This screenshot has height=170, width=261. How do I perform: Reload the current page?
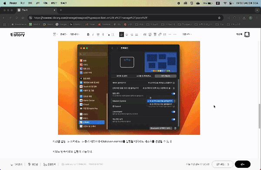[x=17, y=18]
